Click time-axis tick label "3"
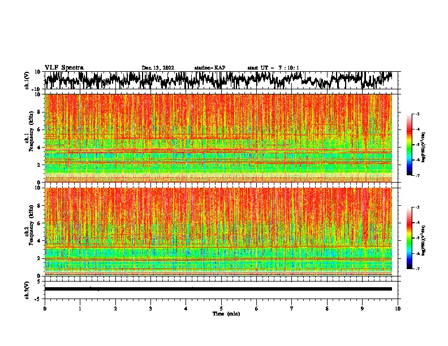448x346 pixels. coord(150,309)
